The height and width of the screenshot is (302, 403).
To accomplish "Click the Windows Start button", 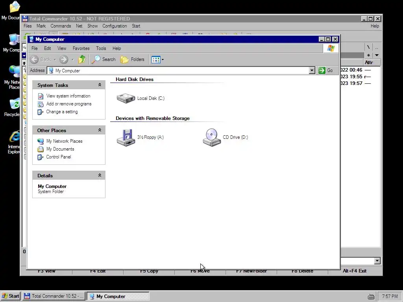I will tap(10, 296).
